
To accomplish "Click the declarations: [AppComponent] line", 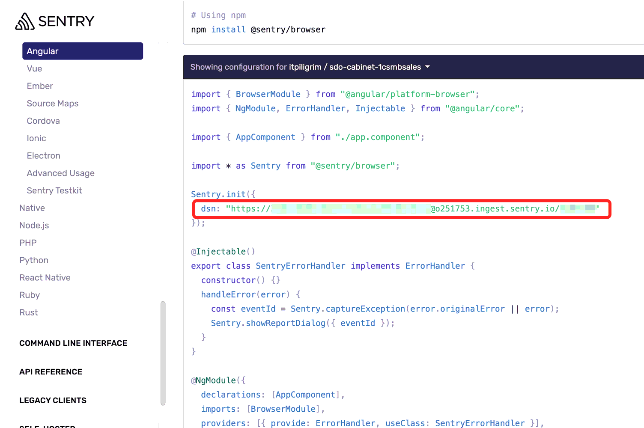I will (x=273, y=395).
